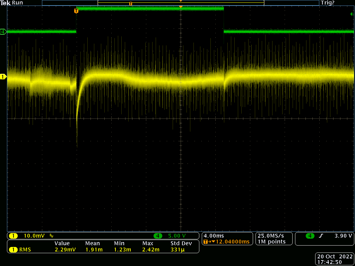
Task: Click the Run acquisition status
Action: tap(18, 3)
